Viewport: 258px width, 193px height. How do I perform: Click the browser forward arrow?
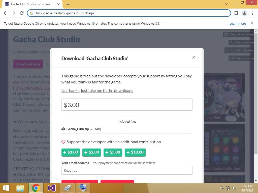click(14, 13)
